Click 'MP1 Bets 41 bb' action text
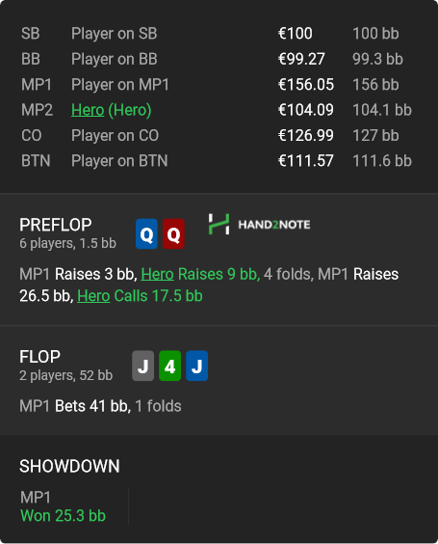This screenshot has height=544, width=438. (x=75, y=406)
